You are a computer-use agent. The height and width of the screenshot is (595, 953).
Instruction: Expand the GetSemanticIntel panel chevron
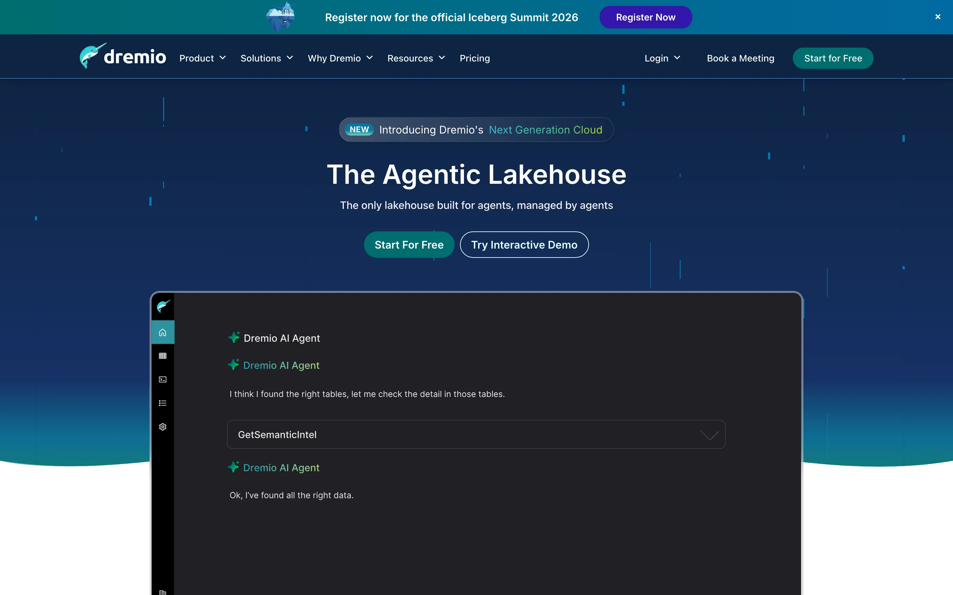click(709, 435)
